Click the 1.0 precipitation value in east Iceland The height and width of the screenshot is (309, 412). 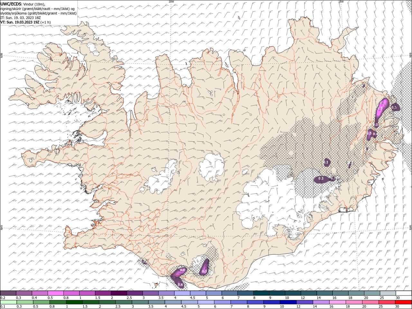[x=380, y=109]
